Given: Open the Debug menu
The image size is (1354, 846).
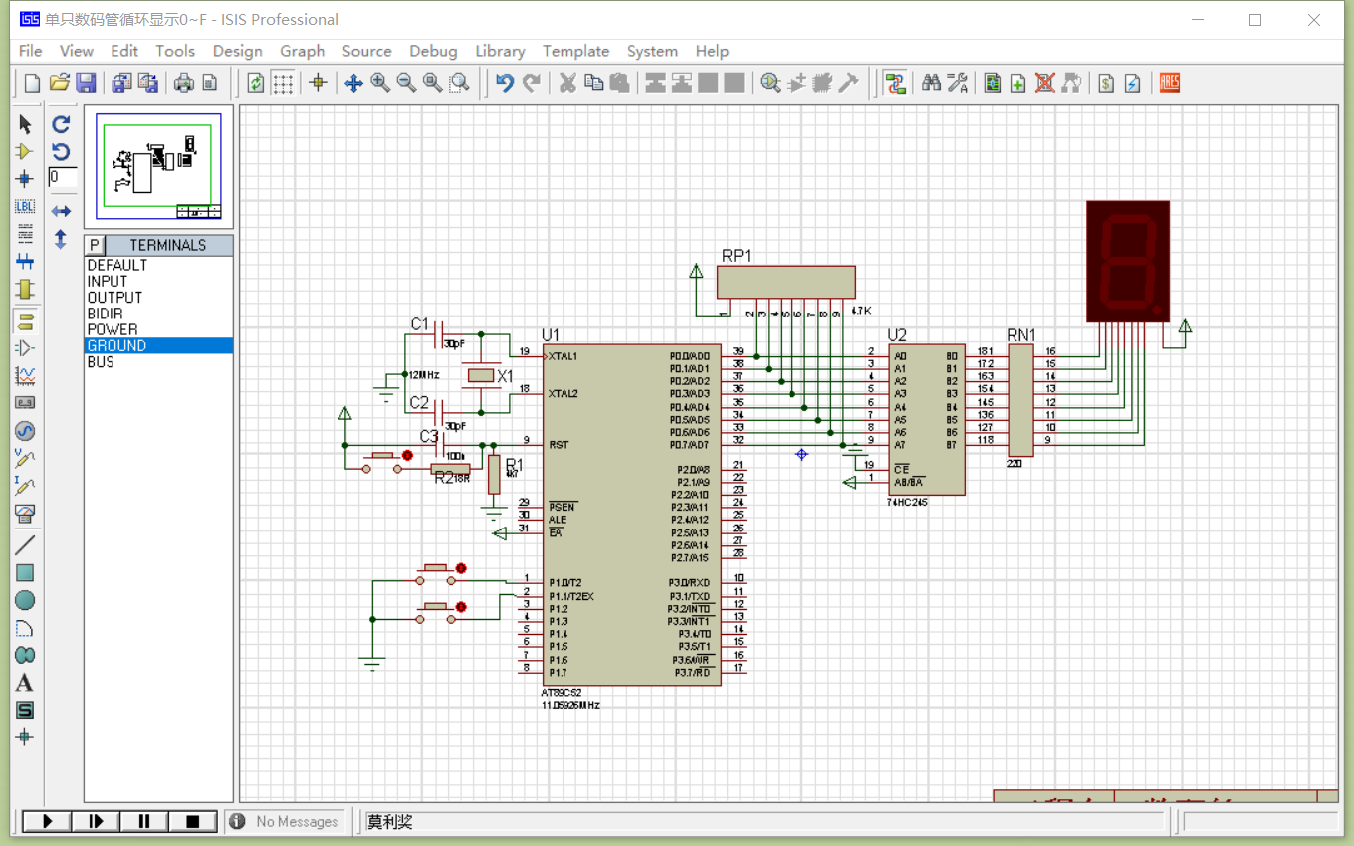Looking at the screenshot, I should [433, 51].
